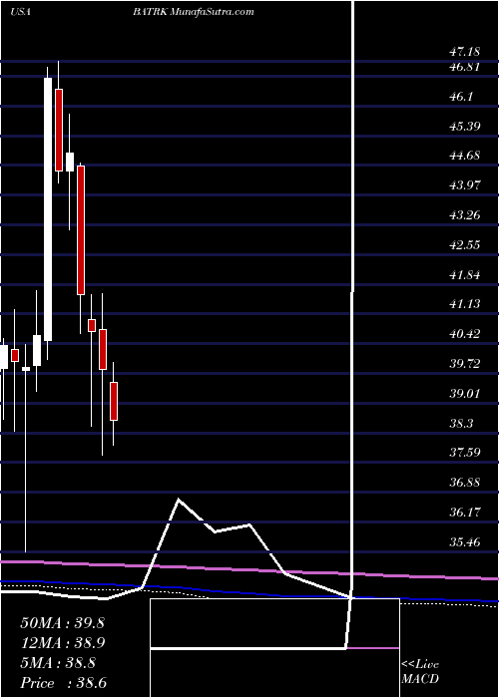Click the USA label at top left

tap(20, 12)
